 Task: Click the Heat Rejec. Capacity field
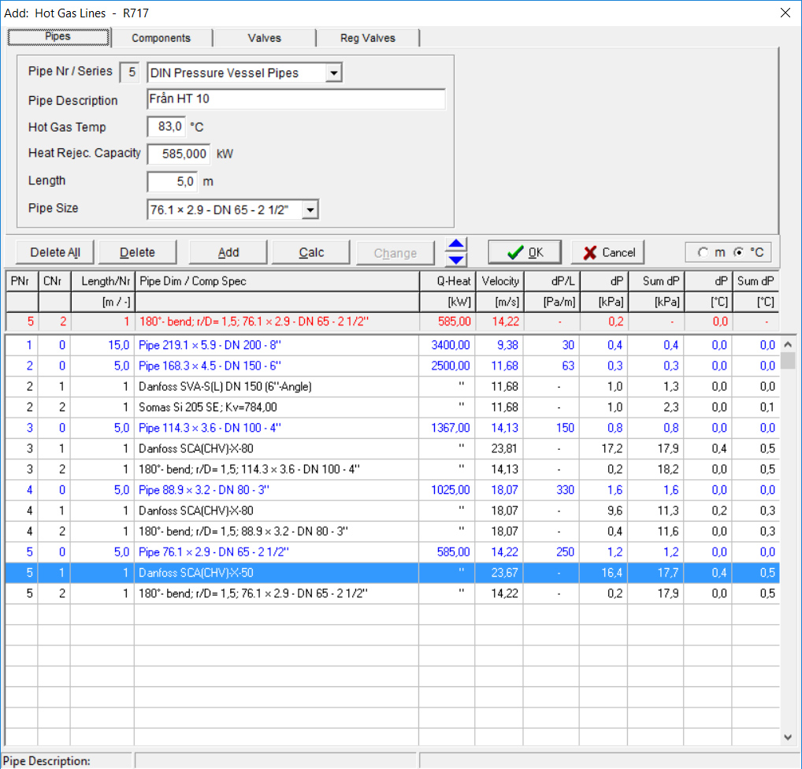179,154
